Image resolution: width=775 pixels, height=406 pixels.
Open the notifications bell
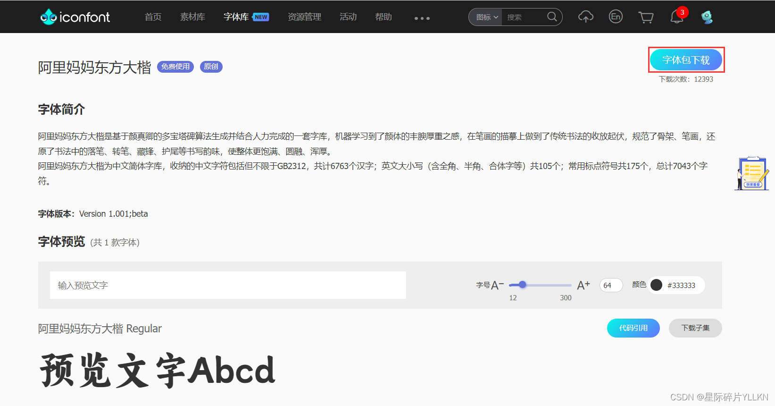tap(677, 17)
